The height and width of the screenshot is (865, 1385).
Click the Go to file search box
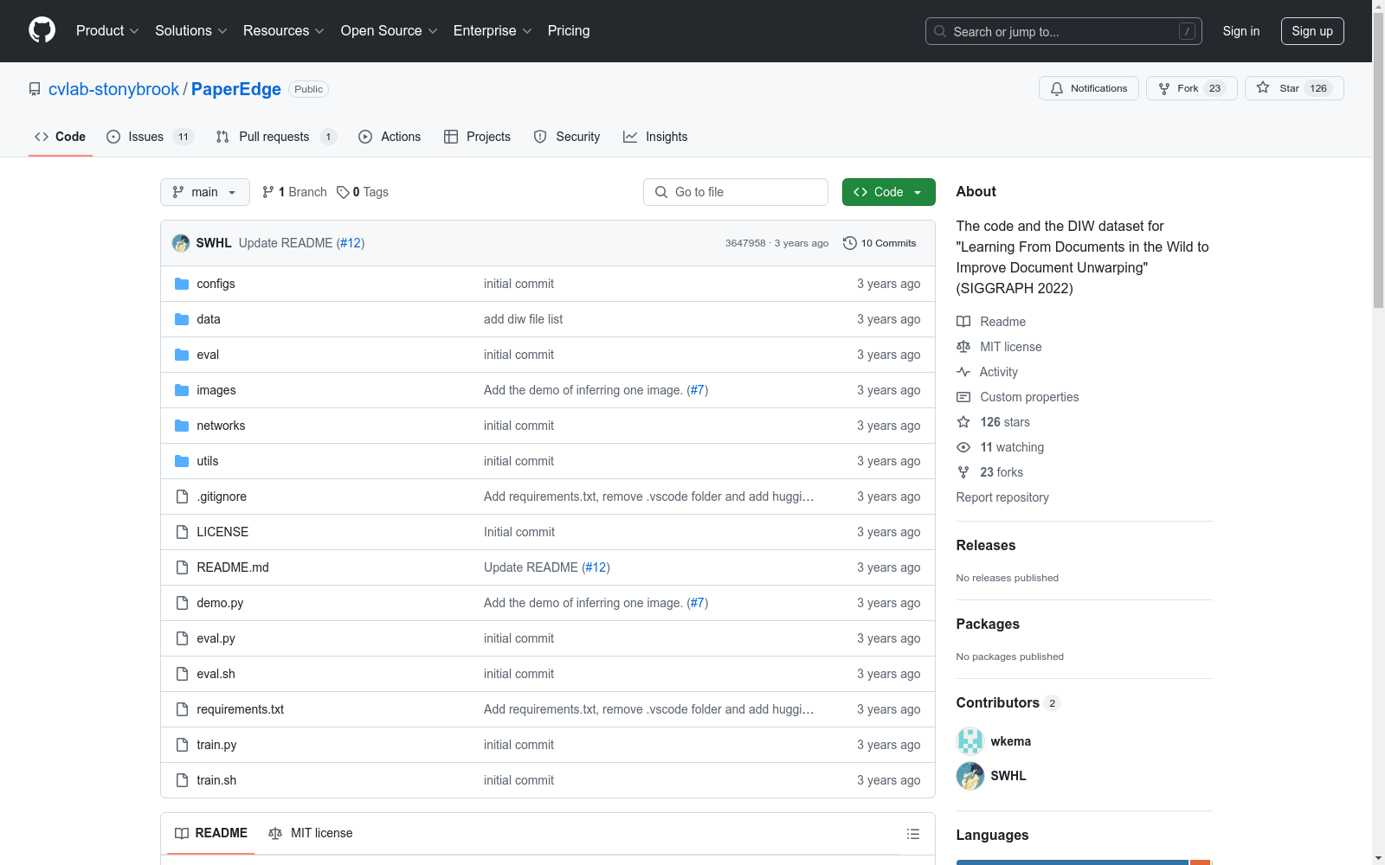(736, 192)
